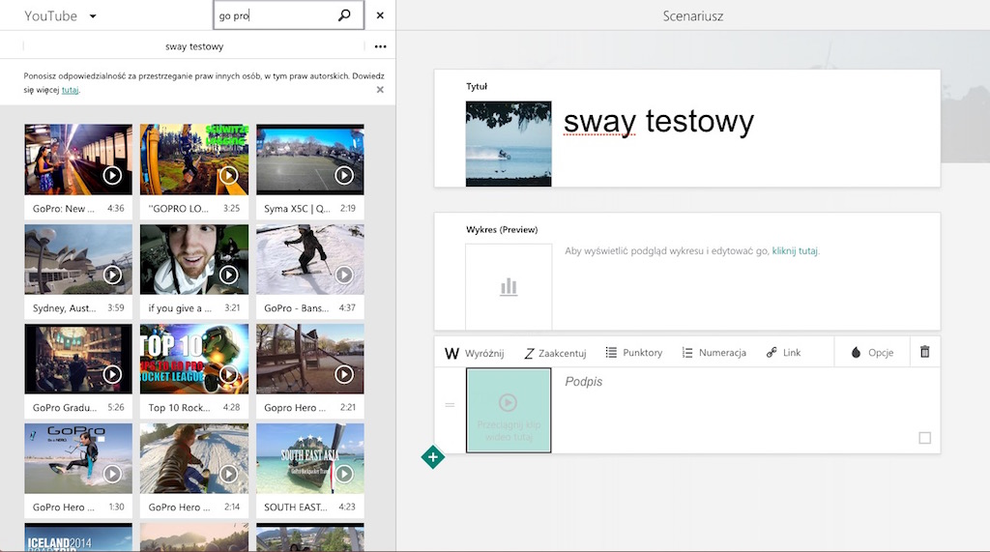Click the chart placeholder icon
The width and height of the screenshot is (990, 552).
tap(509, 287)
